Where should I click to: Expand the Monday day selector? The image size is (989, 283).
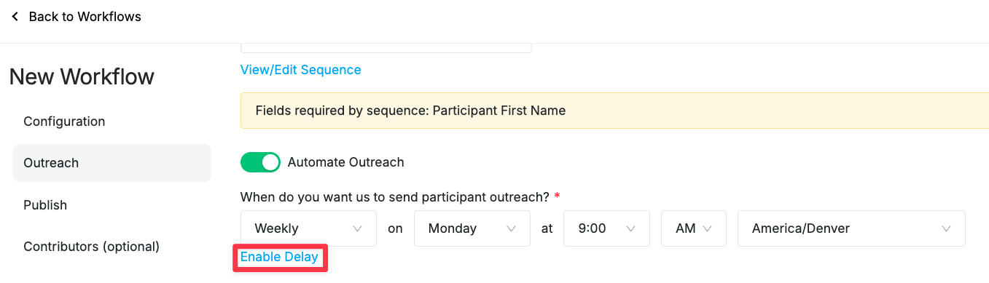[472, 228]
